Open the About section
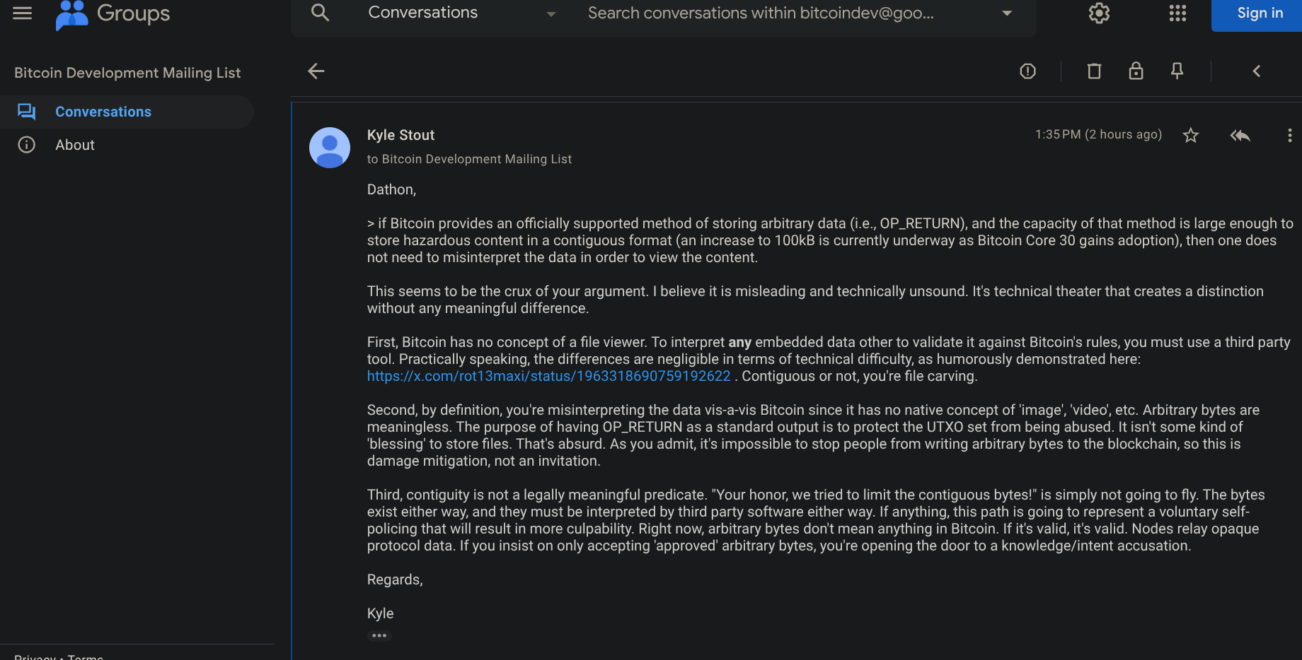 coord(75,145)
